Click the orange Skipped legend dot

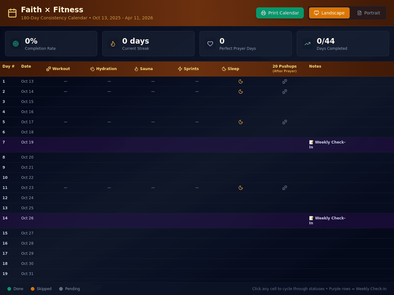(33, 289)
